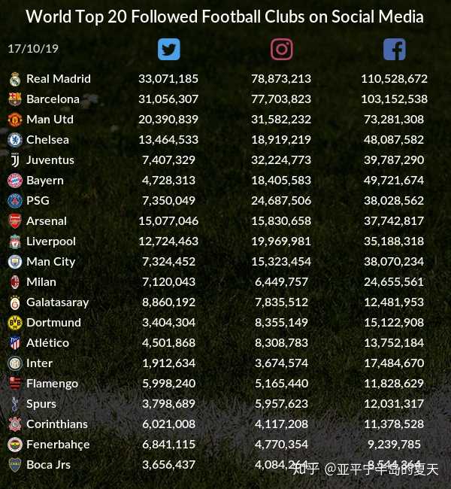This screenshot has height=489, width=451.
Task: Click the Arsenal club crest
Action: tap(15, 221)
